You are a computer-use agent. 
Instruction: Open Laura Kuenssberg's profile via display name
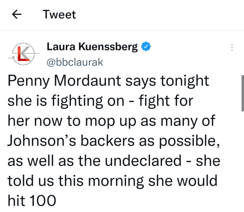pyautogui.click(x=92, y=46)
